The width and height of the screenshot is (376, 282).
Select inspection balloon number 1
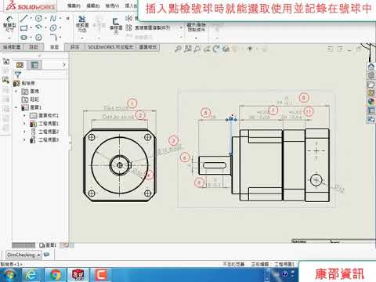(x=132, y=103)
